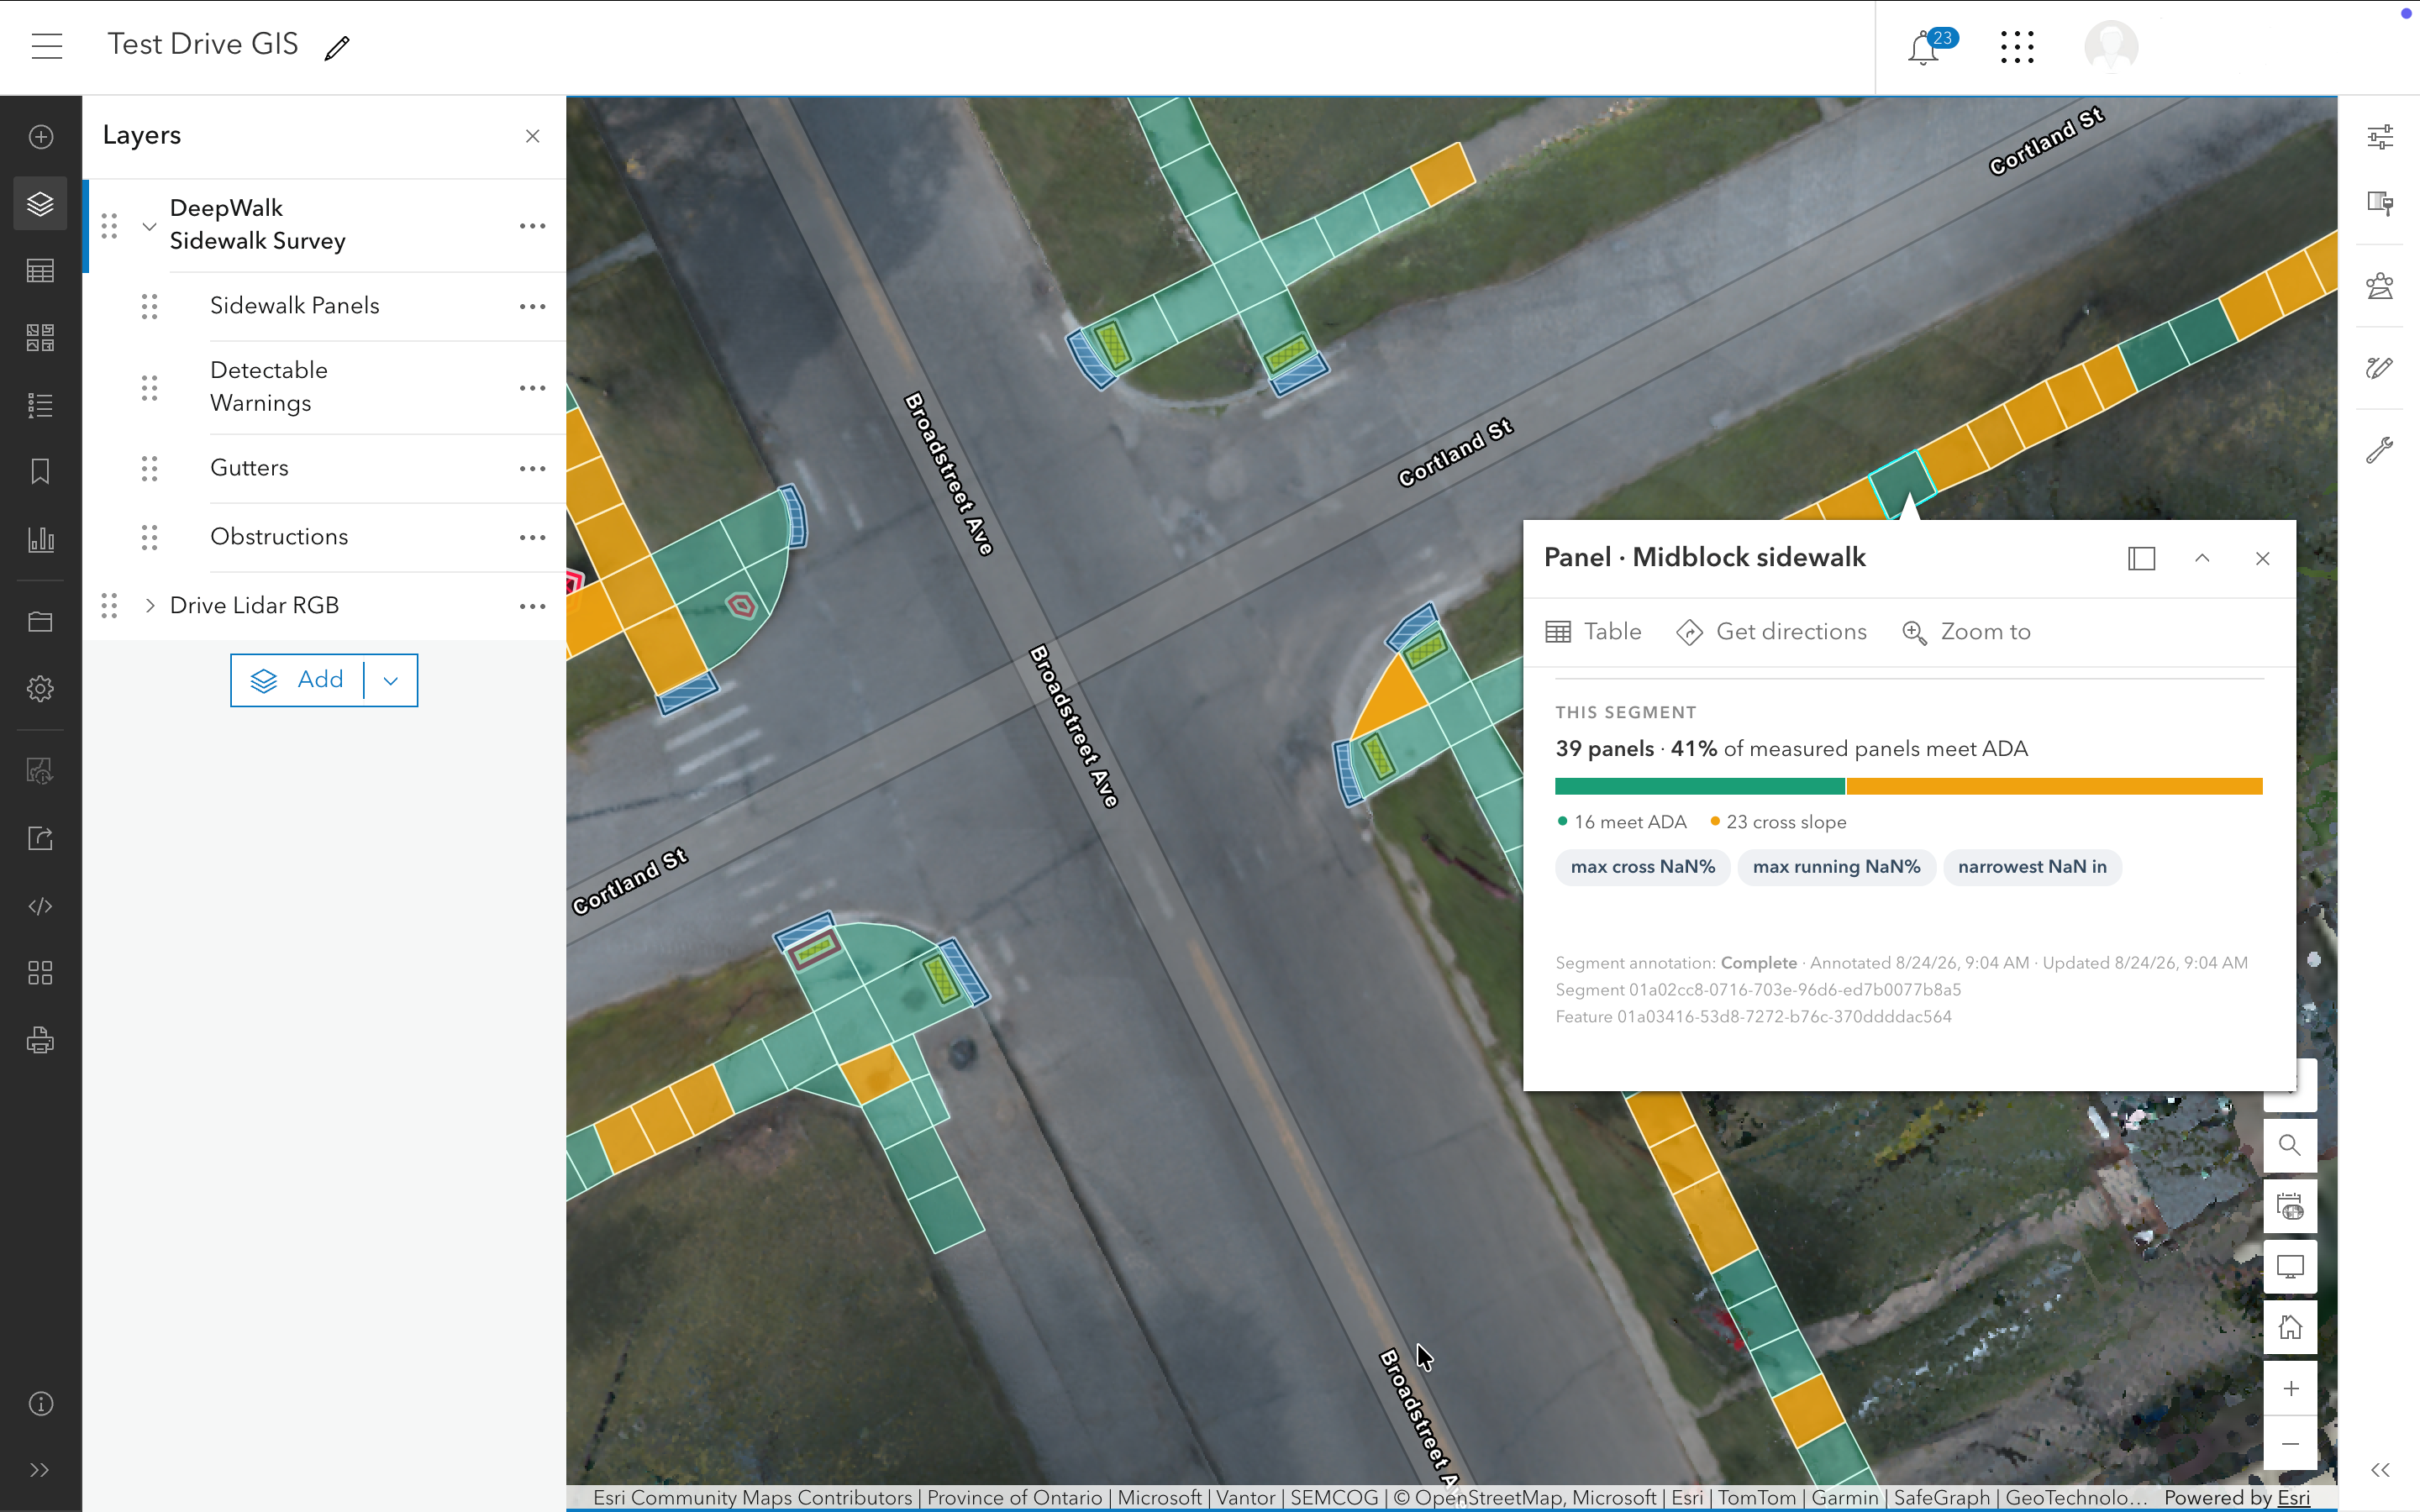The image size is (2420, 1512).
Task: Open options menu for Obstructions layer
Action: [532, 537]
